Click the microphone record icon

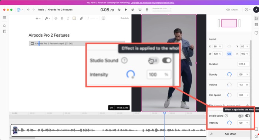pyautogui.click(x=147, y=10)
